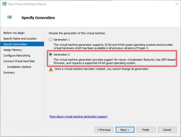Go to the Before You Begin step

coord(14,33)
